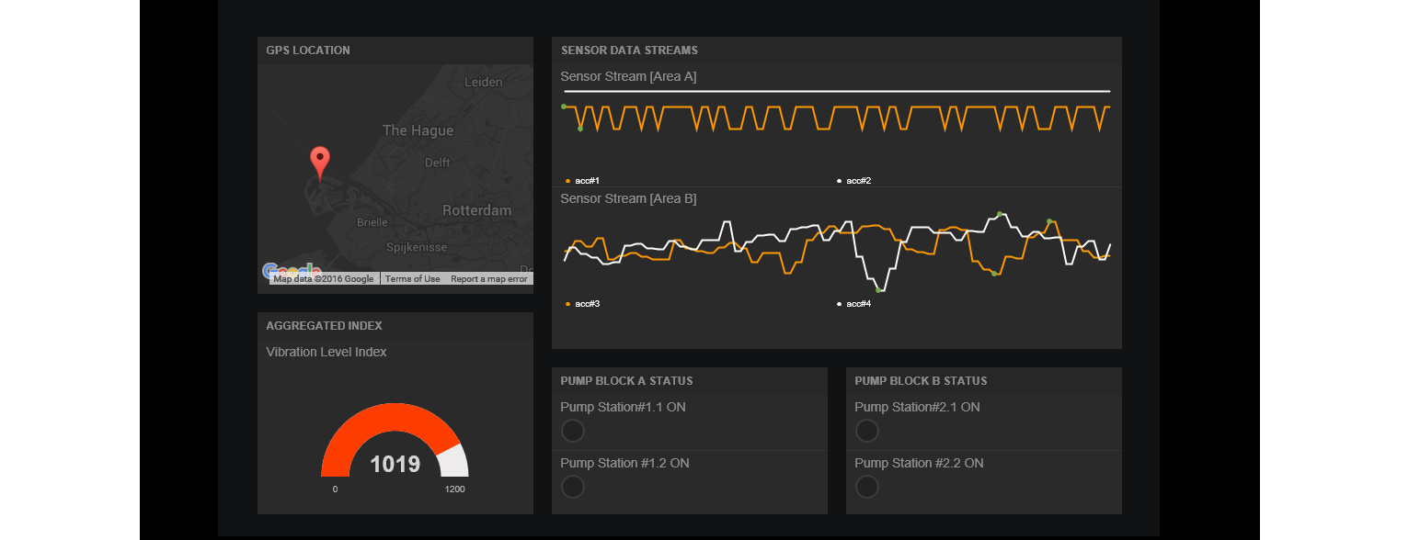Toggle Pump Station #1.2 ON indicator
1420x540 pixels.
tap(572, 487)
